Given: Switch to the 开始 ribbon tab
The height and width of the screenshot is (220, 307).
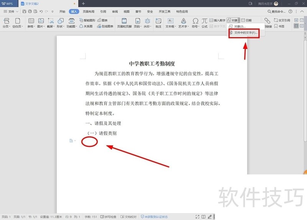Looking at the screenshot, I should (x=62, y=11).
